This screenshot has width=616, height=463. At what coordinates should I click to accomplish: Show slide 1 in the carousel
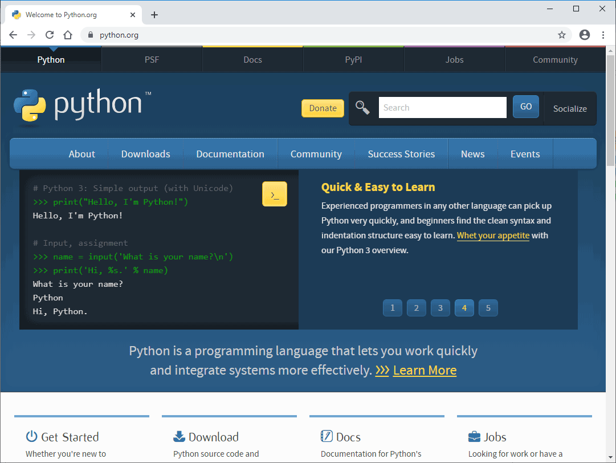point(393,308)
